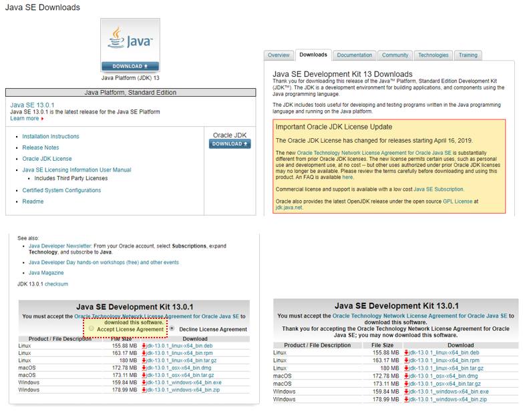Open Installation Instructions link
This screenshot has width=523, height=411.
pyautogui.click(x=51, y=136)
